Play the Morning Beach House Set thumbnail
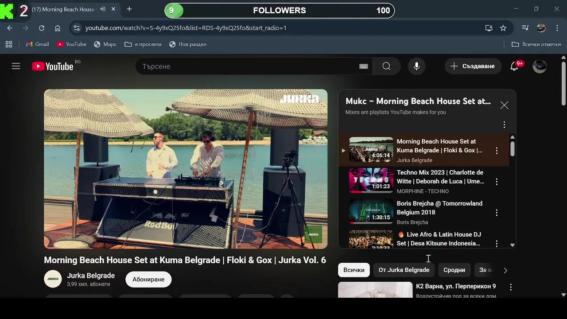The image size is (567, 319). [371, 150]
